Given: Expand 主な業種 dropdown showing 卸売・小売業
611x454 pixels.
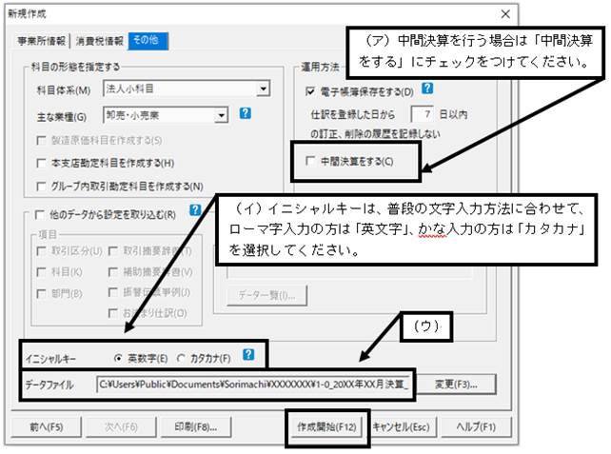Looking at the screenshot, I should (x=222, y=115).
